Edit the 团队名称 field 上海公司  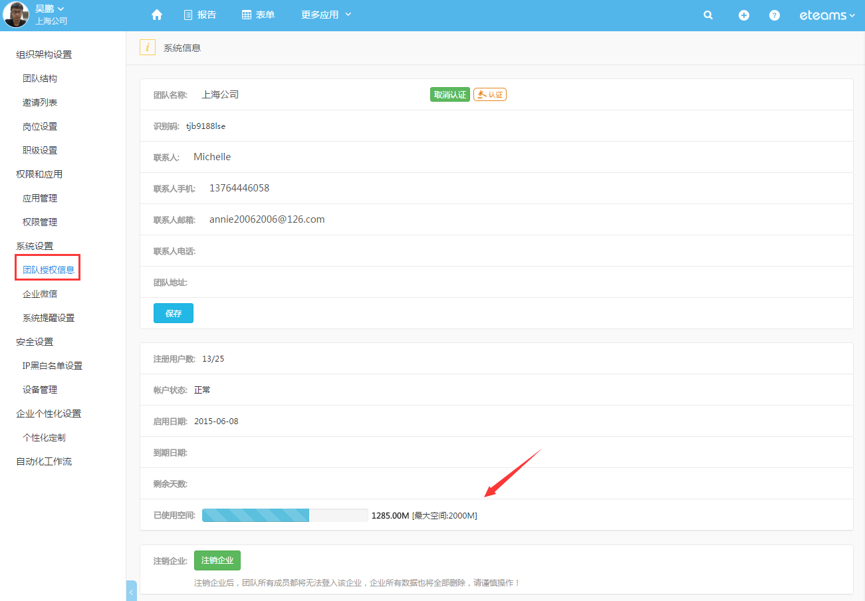[220, 94]
